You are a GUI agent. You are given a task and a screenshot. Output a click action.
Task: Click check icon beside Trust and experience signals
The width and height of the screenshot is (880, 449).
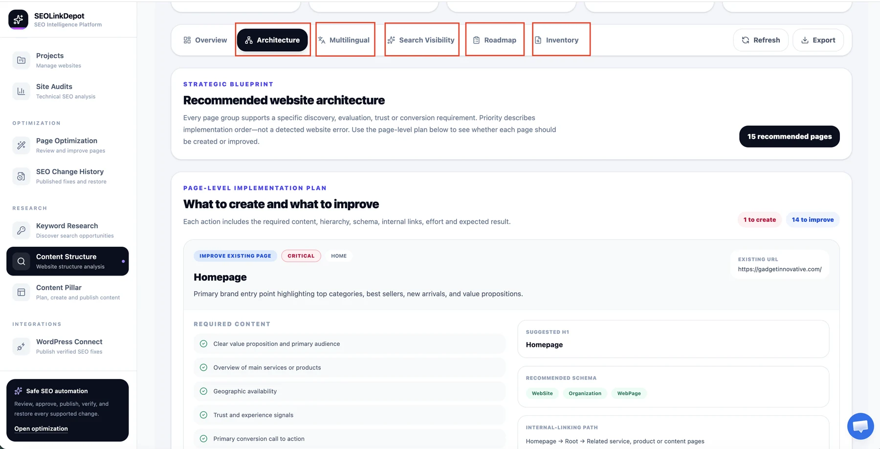pyautogui.click(x=203, y=415)
